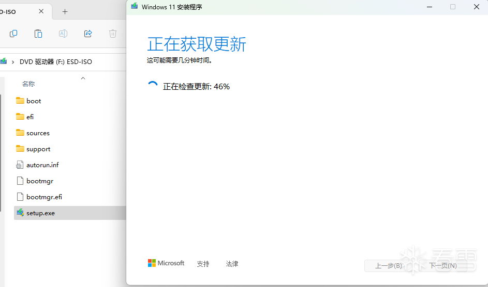
Task: Minimize the Windows 11 setup window
Action: coord(430,7)
